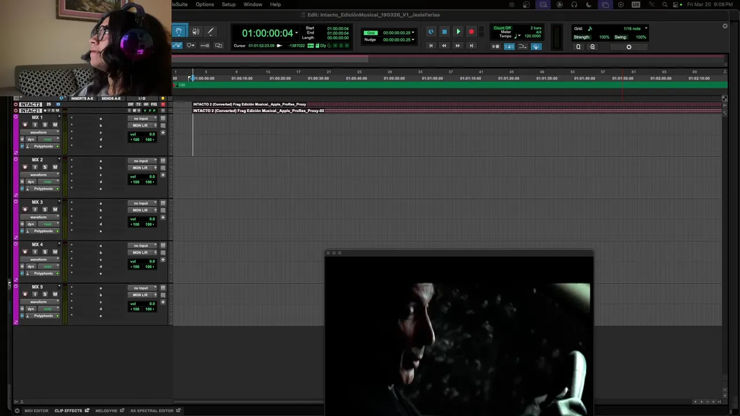This screenshot has width=740, height=416.
Task: Start playback with the Play button
Action: 458,32
